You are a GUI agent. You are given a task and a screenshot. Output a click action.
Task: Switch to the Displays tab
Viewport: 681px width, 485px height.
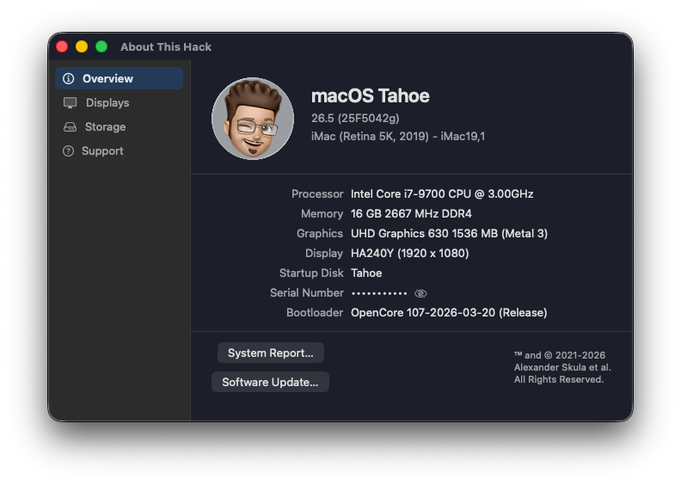coord(107,102)
